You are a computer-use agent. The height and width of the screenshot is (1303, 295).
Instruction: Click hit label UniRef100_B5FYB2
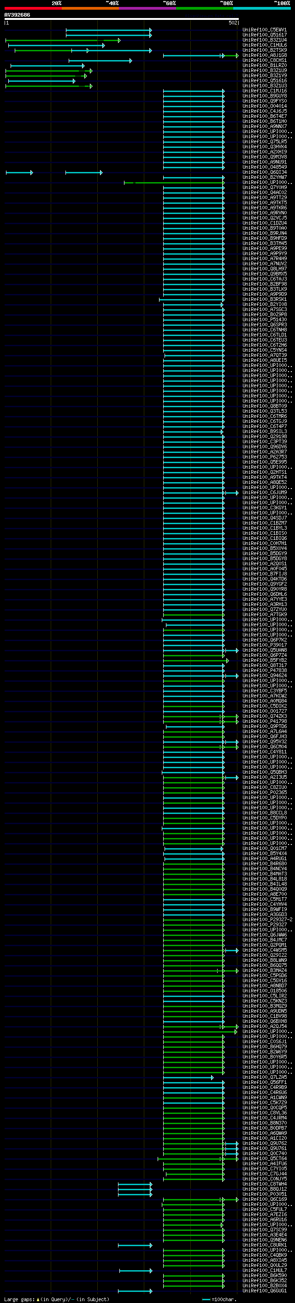click(x=264, y=661)
